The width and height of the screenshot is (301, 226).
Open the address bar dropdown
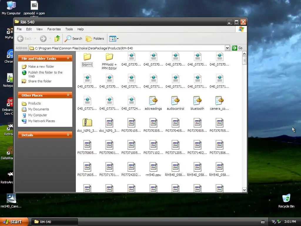[x=227, y=48]
